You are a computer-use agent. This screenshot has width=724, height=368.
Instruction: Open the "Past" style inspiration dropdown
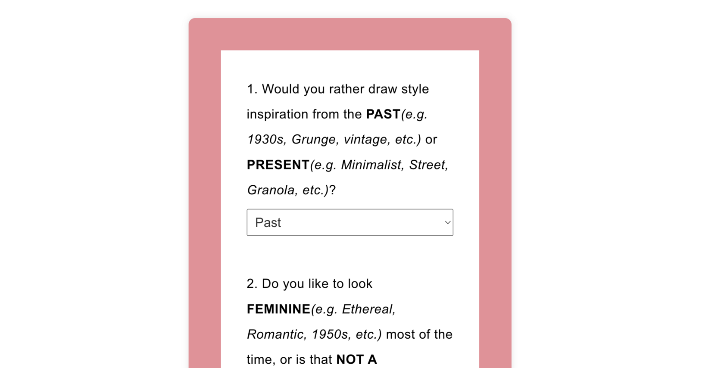coord(350,222)
